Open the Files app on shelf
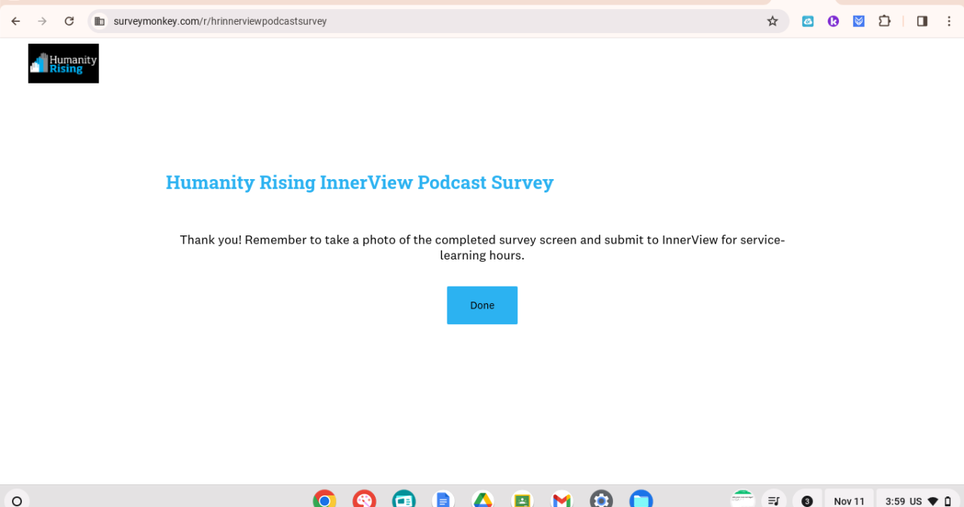 pos(641,499)
